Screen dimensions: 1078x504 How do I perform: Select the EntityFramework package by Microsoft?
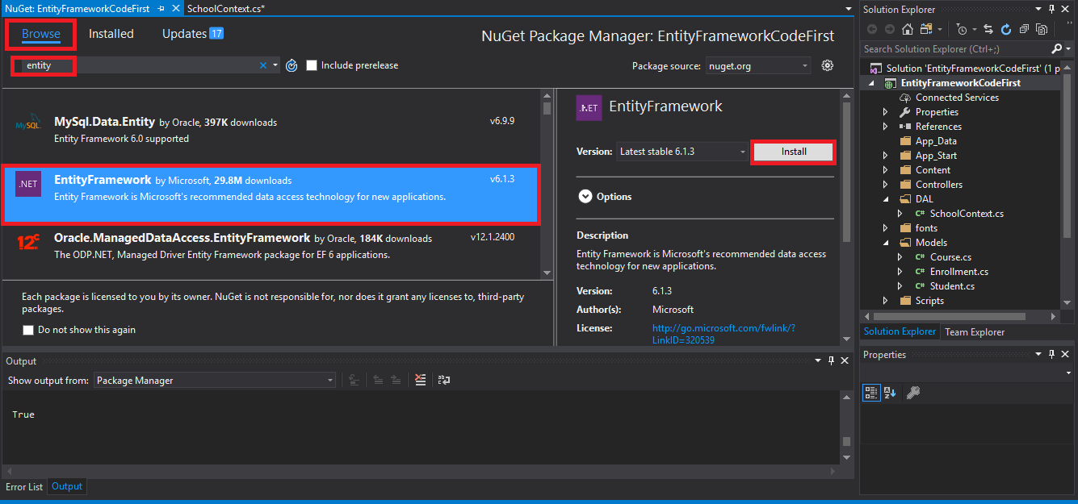pos(270,194)
